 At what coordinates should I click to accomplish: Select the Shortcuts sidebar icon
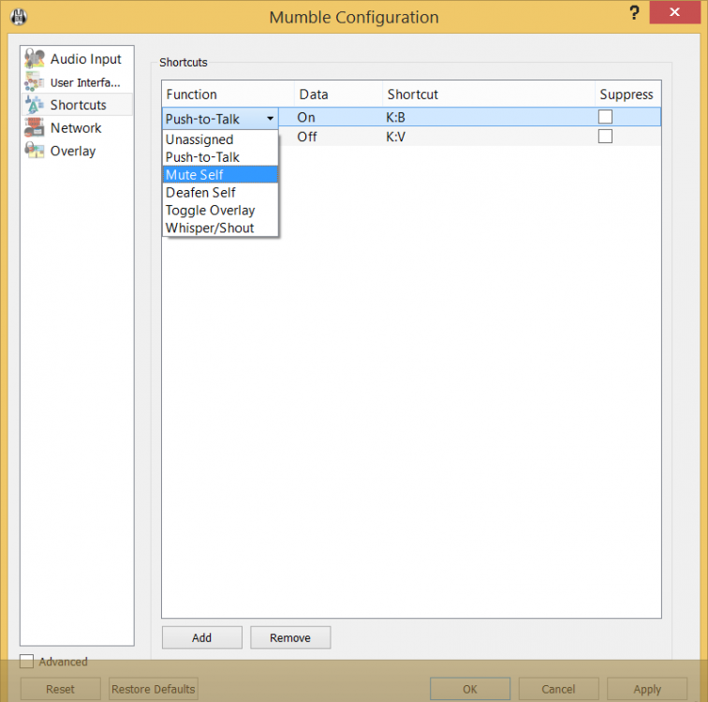click(x=35, y=105)
